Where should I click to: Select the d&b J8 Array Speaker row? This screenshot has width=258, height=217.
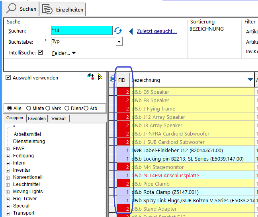coord(192,125)
